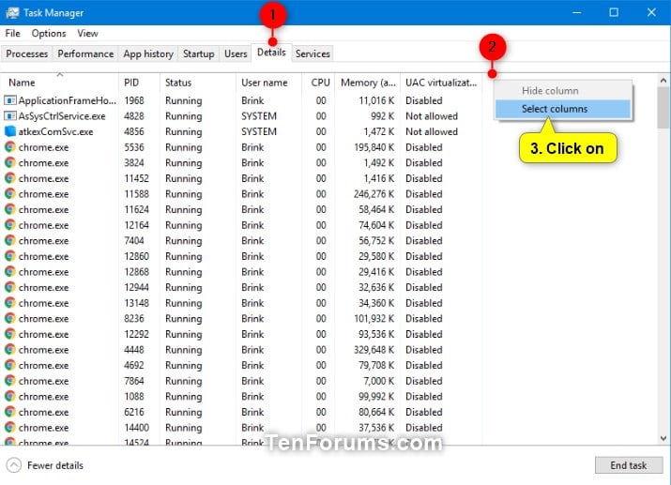Select memory value 195,840 K
This screenshot has height=485, width=671.
tap(374, 147)
